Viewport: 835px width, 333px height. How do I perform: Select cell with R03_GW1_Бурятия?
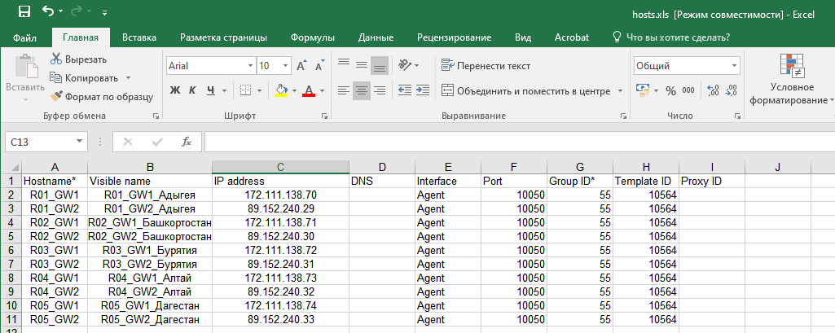tap(150, 250)
